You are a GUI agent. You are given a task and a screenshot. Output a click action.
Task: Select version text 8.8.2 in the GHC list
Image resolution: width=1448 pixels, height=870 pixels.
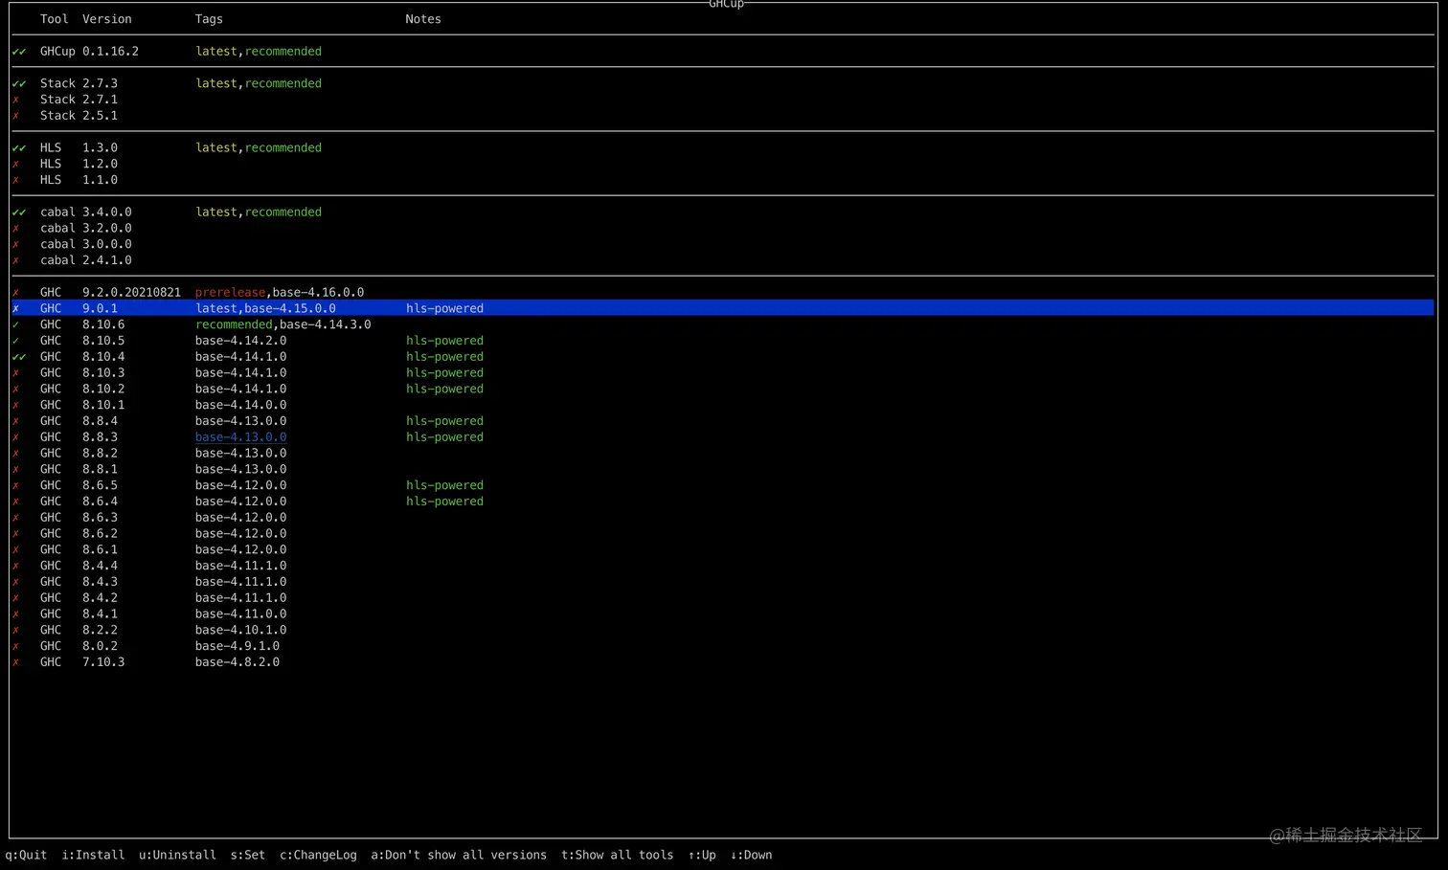[x=100, y=454]
